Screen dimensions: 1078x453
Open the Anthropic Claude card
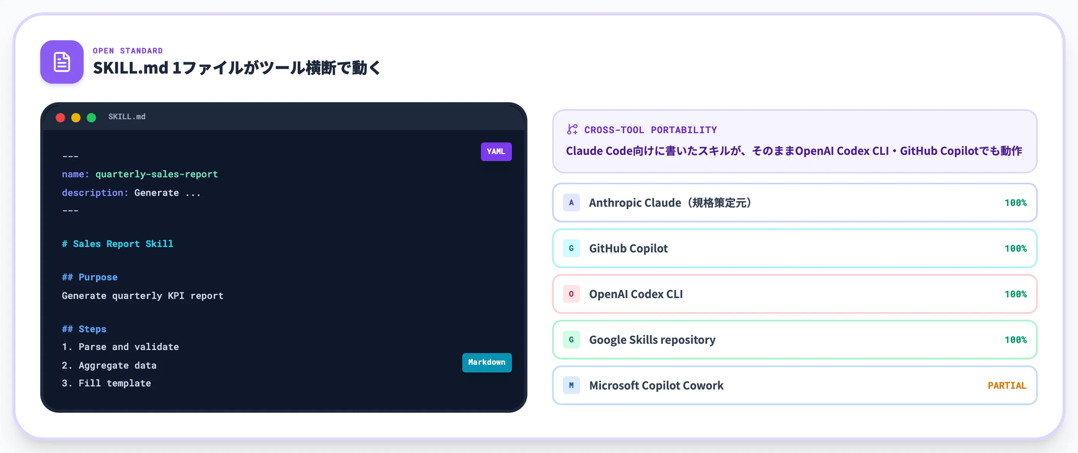coord(794,202)
